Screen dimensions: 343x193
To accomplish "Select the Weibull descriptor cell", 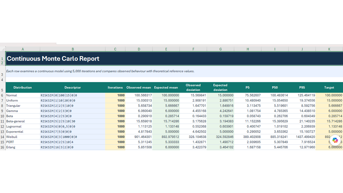I will 73,137.
